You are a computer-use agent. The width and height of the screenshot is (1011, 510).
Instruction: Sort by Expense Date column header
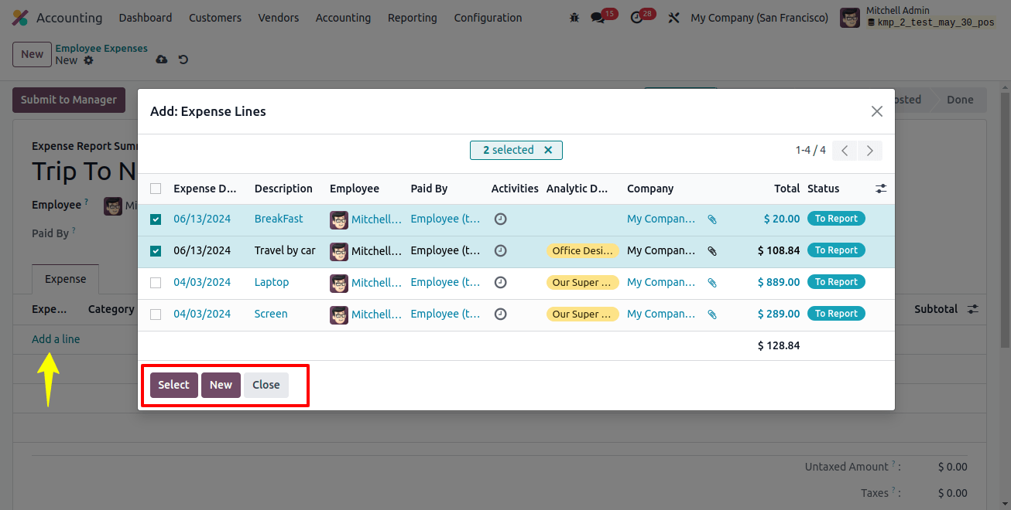[205, 189]
